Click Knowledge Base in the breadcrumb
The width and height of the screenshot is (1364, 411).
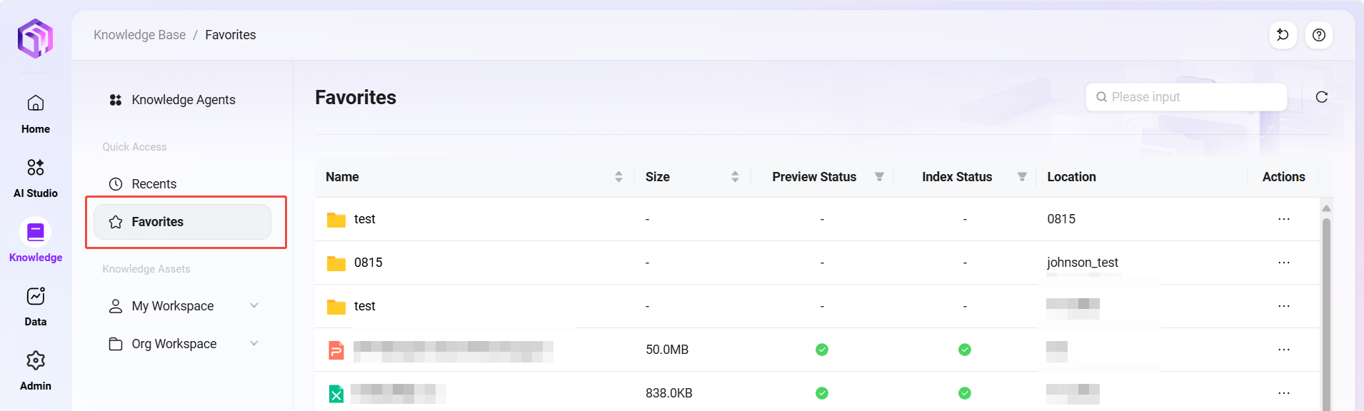coord(139,35)
